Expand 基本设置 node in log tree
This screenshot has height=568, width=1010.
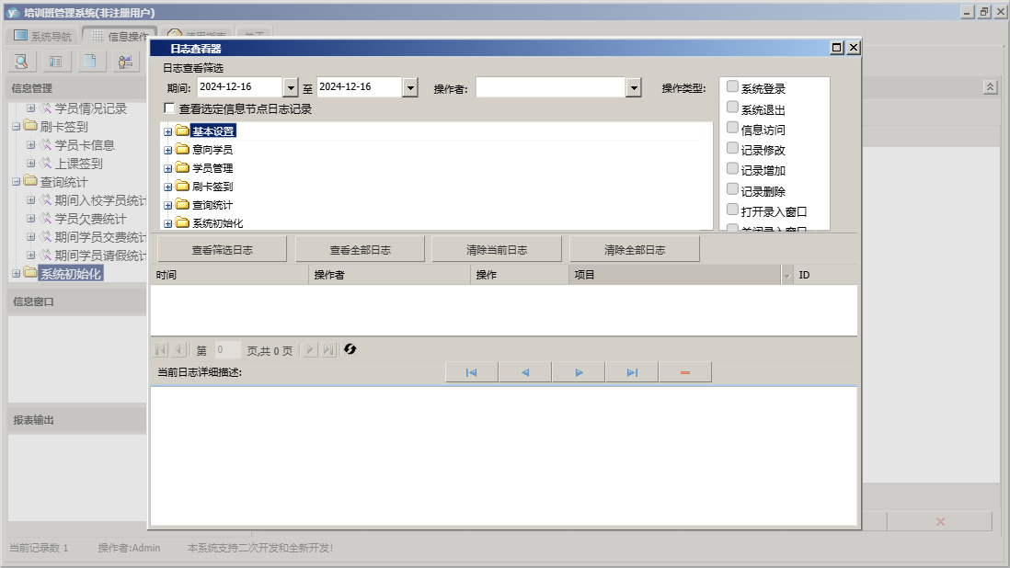point(168,131)
